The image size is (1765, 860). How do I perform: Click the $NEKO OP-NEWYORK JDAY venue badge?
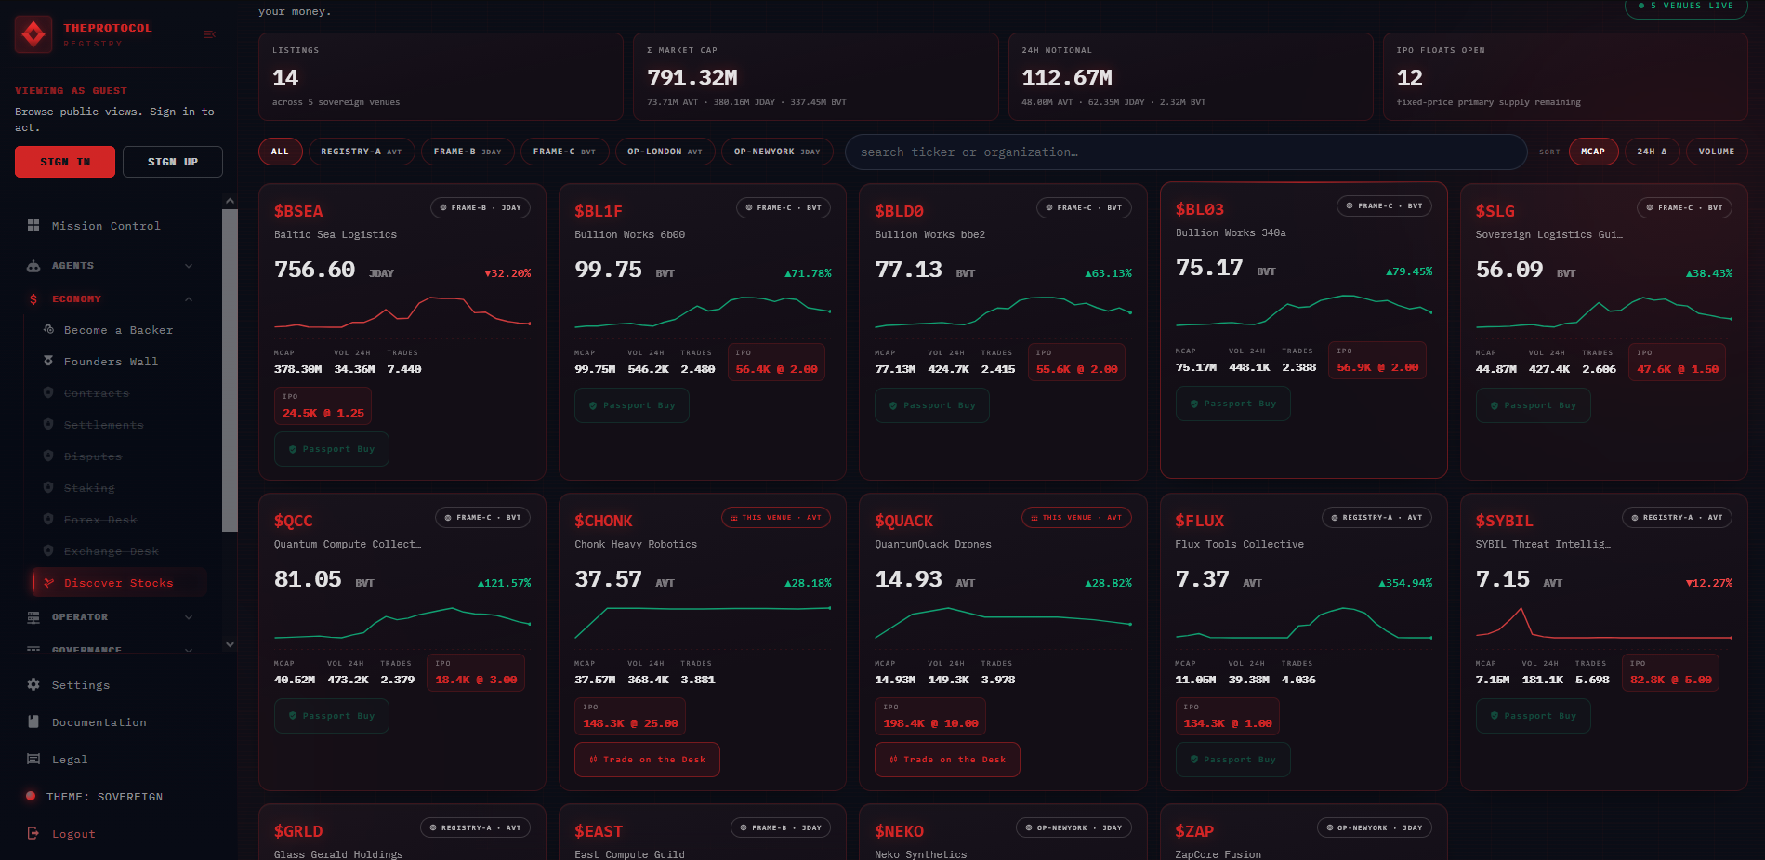[1073, 827]
